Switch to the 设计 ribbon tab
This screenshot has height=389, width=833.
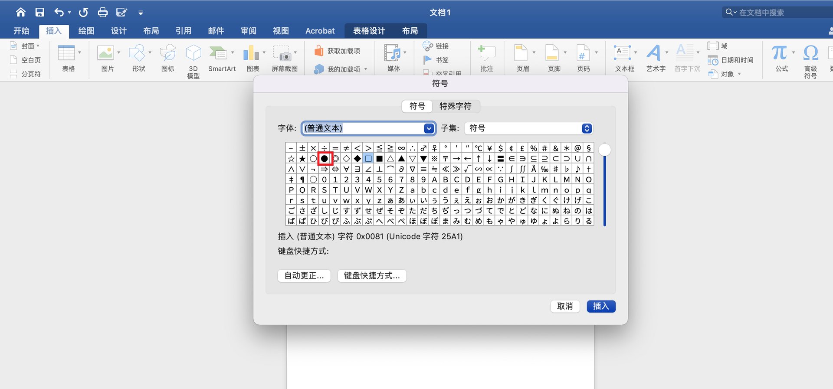118,31
